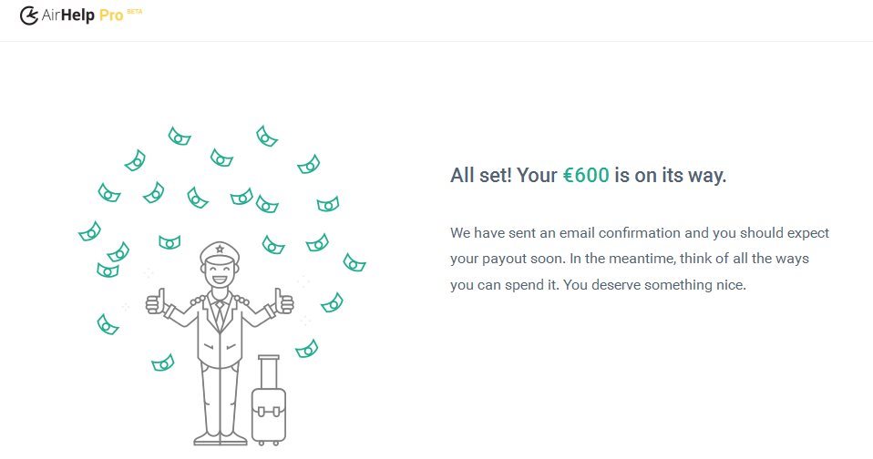
Task: Click the AirHelp plane logo icon
Action: [28, 15]
